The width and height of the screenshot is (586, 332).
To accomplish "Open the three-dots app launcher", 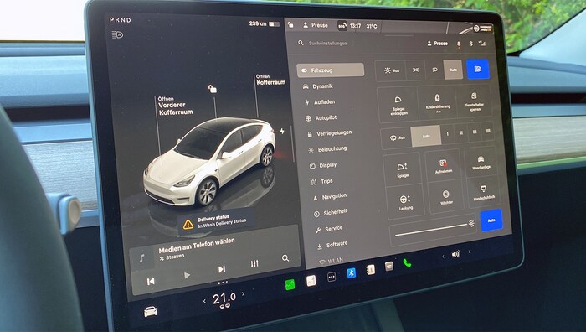I will (332, 277).
